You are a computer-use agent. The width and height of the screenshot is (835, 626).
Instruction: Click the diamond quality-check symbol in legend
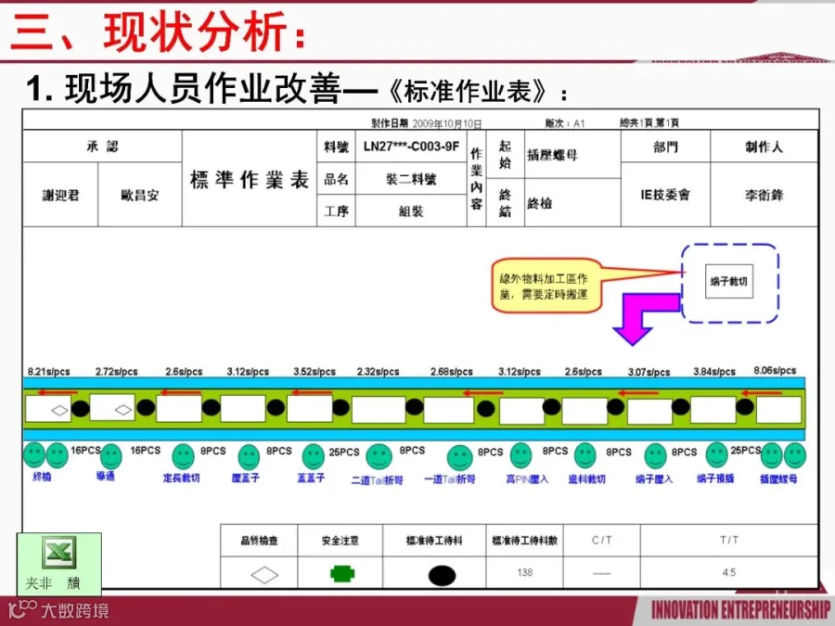pyautogui.click(x=264, y=574)
